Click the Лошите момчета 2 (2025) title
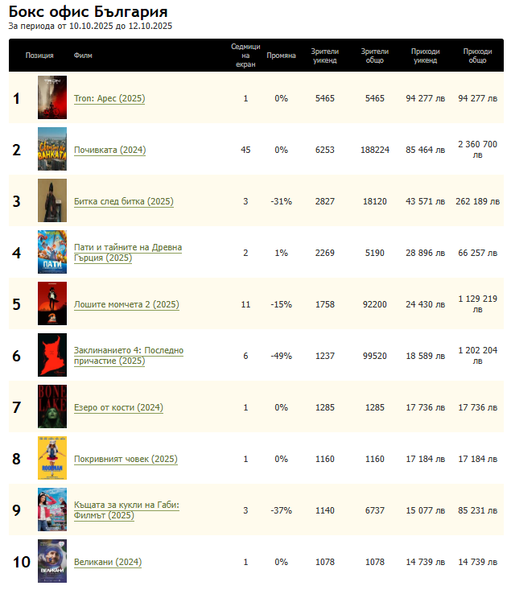Viewport: 511px width, 590px height. pyautogui.click(x=126, y=304)
